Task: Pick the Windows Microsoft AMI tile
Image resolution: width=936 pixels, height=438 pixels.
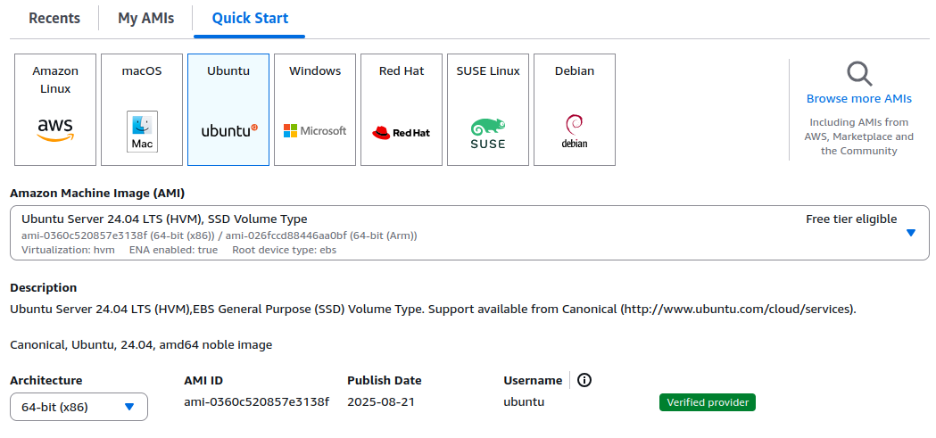Action: pyautogui.click(x=315, y=110)
